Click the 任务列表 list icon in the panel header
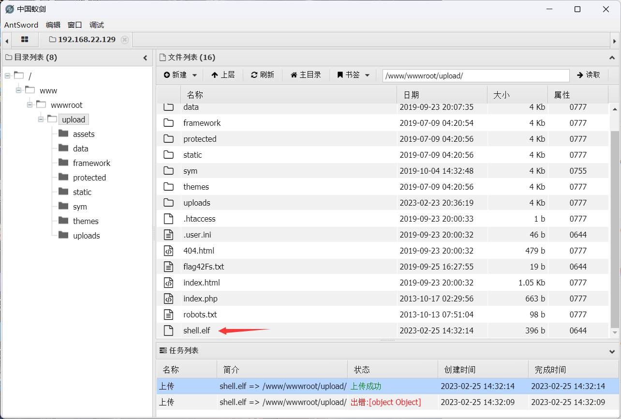This screenshot has width=621, height=419. [163, 350]
